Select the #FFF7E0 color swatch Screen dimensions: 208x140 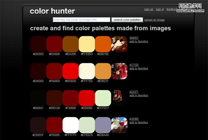pyautogui.click(x=87, y=71)
